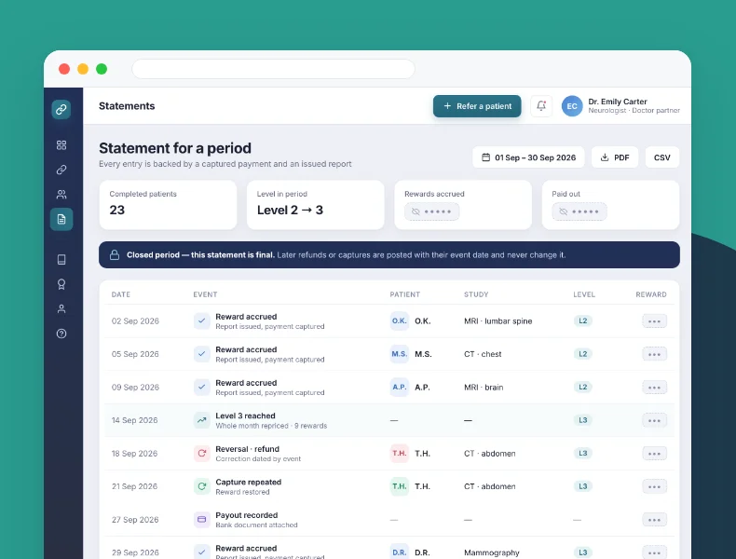Viewport: 736px width, 559px height.
Task: Click 'Capture repeated' event title
Action: click(x=249, y=482)
